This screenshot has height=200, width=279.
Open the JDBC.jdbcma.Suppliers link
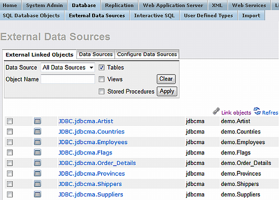pos(90,194)
